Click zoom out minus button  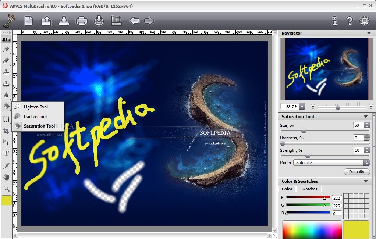[313, 106]
